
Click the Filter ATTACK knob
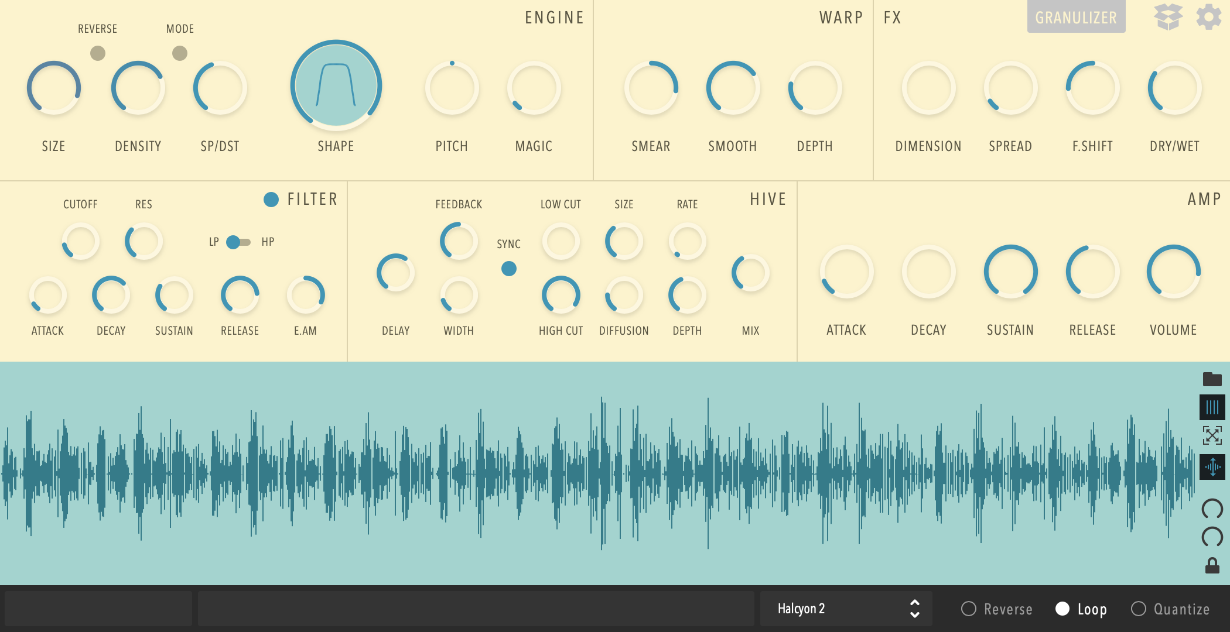(x=48, y=295)
